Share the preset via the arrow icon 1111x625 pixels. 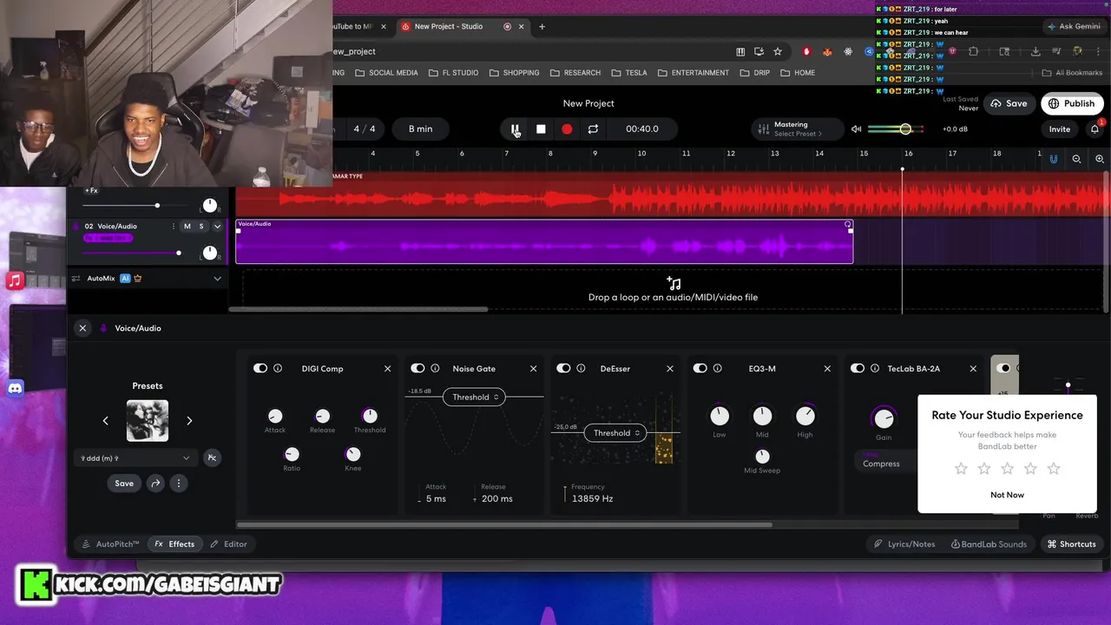tap(155, 484)
